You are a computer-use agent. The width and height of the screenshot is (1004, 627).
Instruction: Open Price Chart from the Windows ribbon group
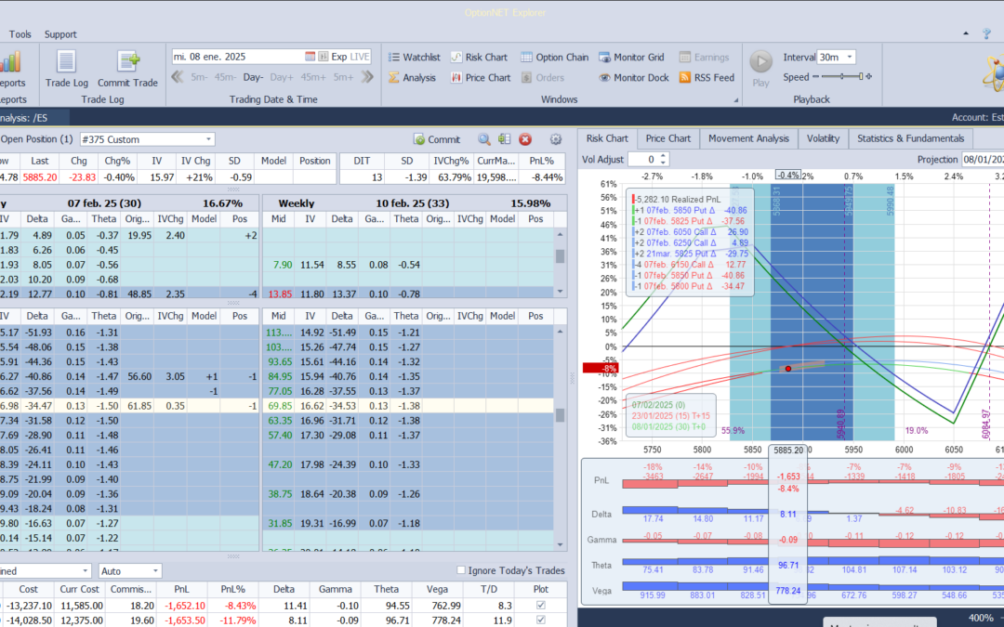[x=481, y=77]
